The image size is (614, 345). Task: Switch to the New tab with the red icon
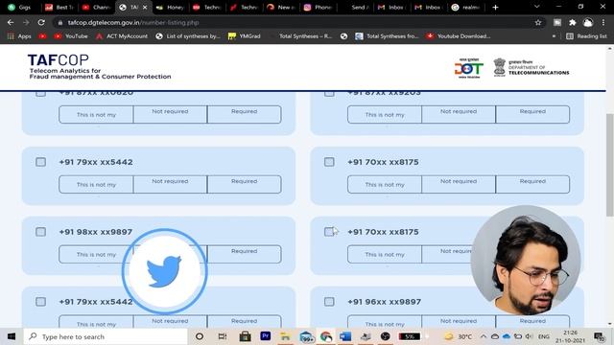pos(281,7)
